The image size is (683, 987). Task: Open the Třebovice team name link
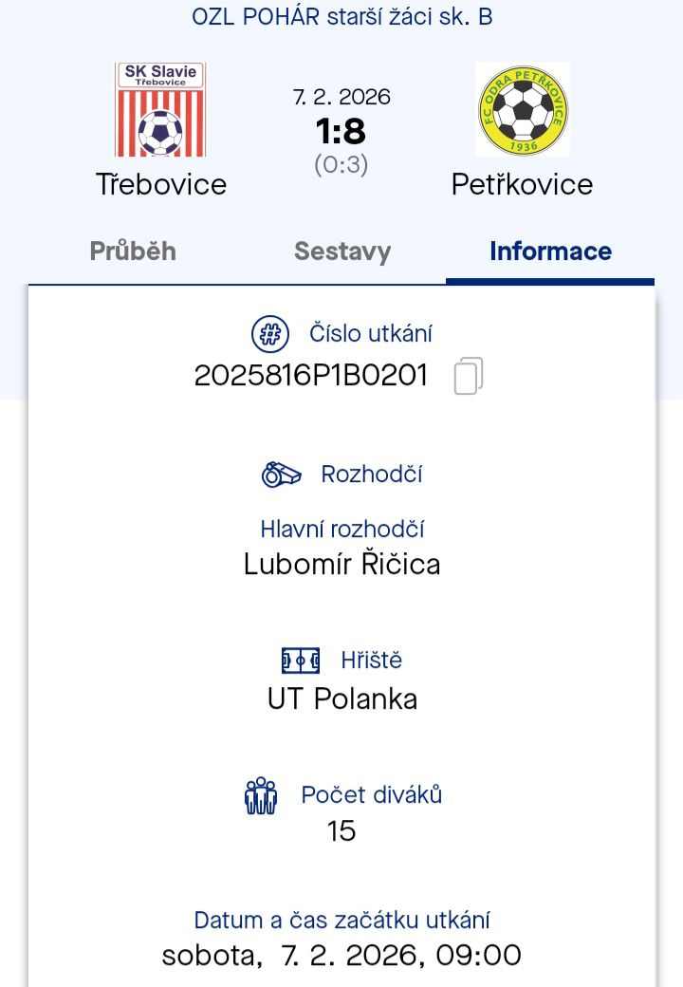point(161,183)
